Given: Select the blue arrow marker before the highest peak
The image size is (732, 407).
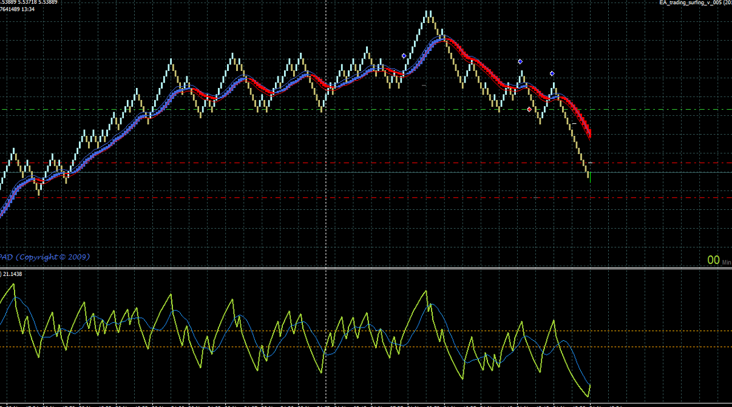Looking at the screenshot, I should pyautogui.click(x=404, y=56).
